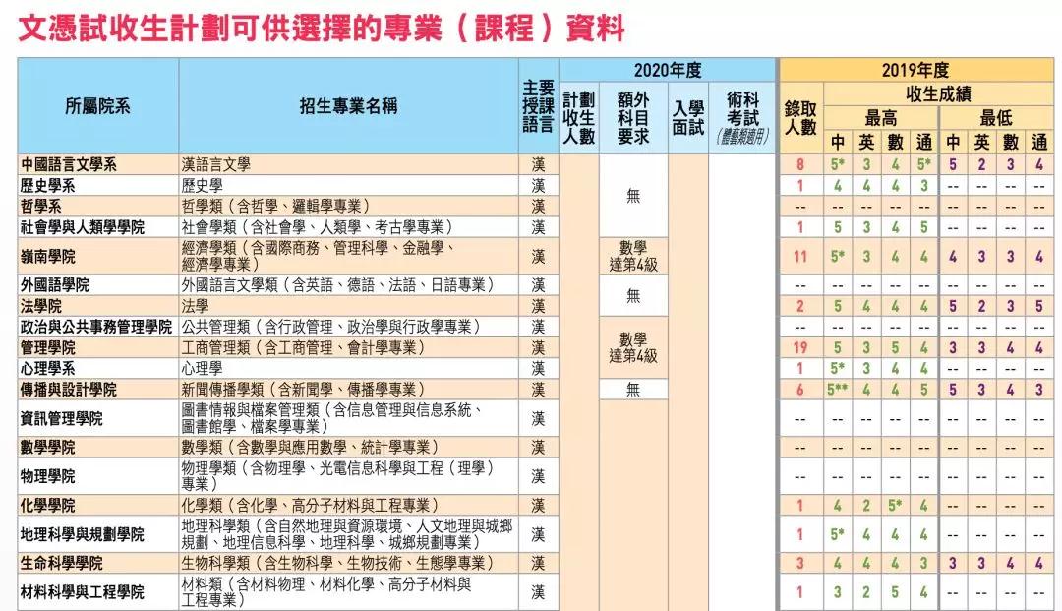1062x611 pixels.
Task: Select the 材料科學與工程學院 department cell
Action: pyautogui.click(x=83, y=592)
